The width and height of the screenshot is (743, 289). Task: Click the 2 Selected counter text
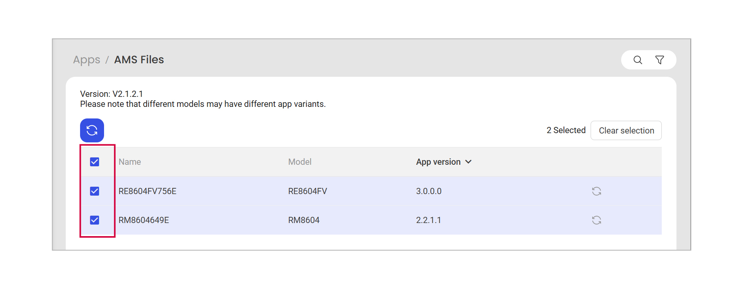(566, 130)
